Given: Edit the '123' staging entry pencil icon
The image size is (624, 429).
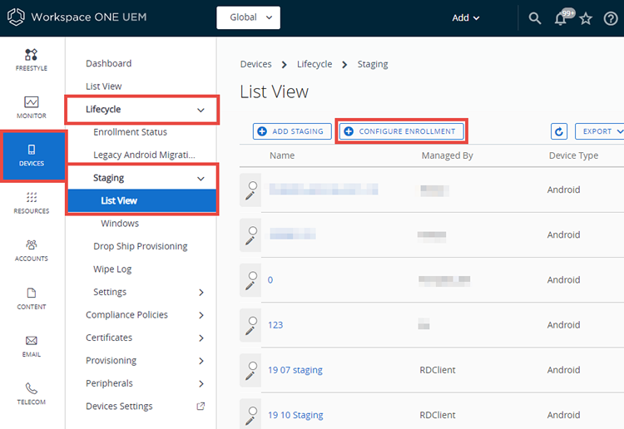Looking at the screenshot, I should [x=250, y=331].
